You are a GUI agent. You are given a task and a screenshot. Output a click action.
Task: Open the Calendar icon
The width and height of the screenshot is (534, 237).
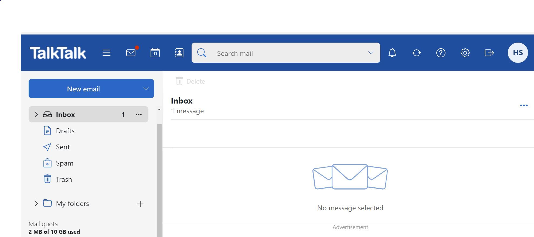tap(155, 53)
